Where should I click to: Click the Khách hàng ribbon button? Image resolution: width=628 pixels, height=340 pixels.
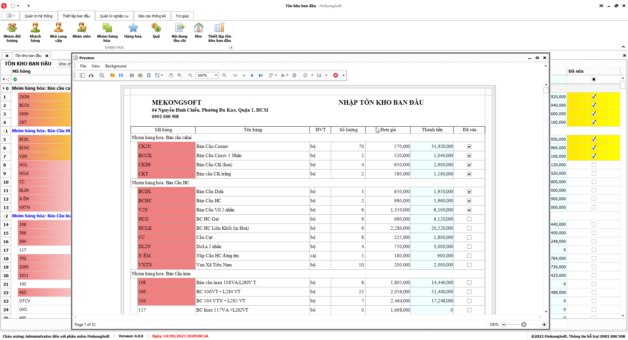[35, 33]
